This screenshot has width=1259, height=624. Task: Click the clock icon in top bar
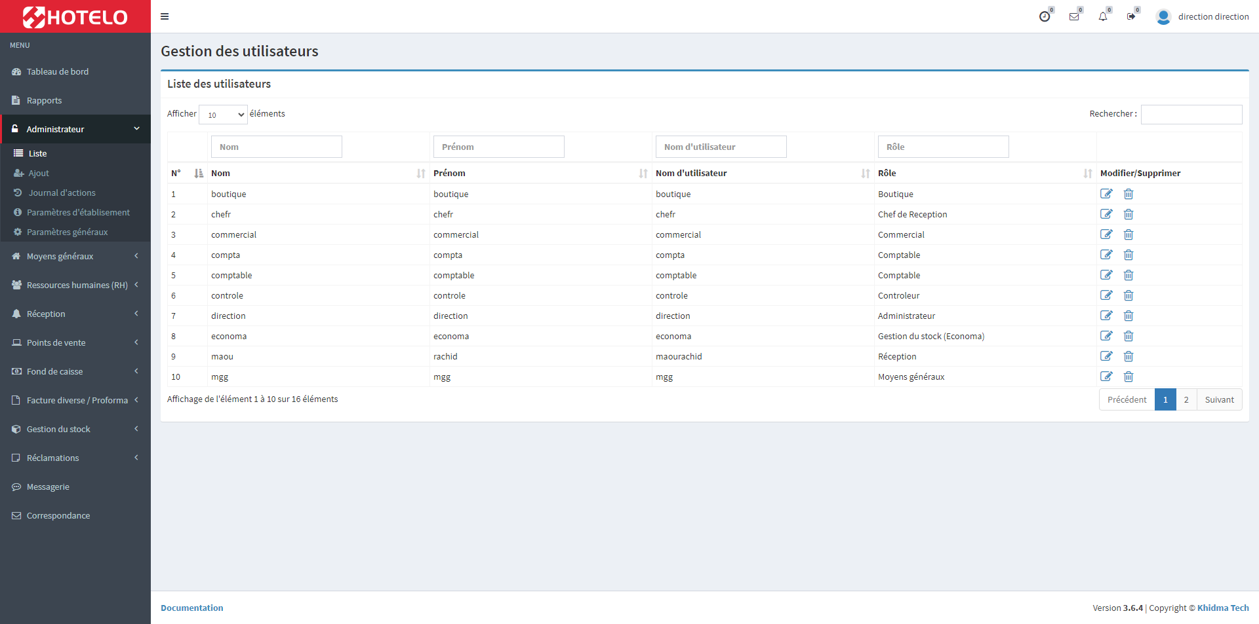pyautogui.click(x=1045, y=16)
